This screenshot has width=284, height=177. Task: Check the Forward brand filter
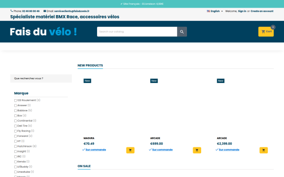click(16, 136)
